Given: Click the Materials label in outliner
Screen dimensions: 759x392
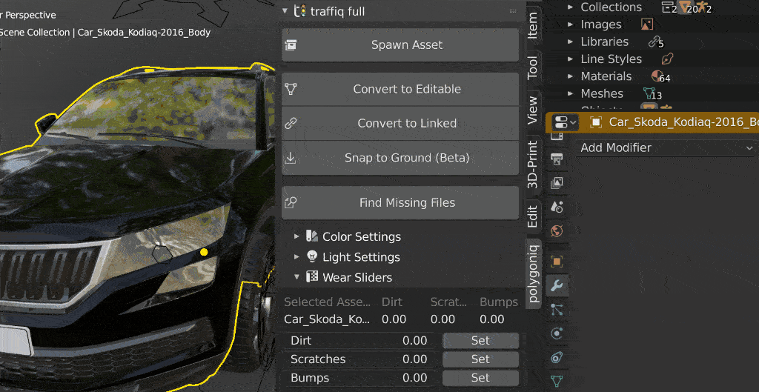Looking at the screenshot, I should coord(606,76).
